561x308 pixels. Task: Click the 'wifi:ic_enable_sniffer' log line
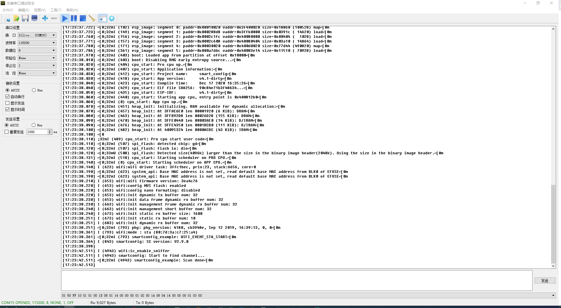point(116,251)
